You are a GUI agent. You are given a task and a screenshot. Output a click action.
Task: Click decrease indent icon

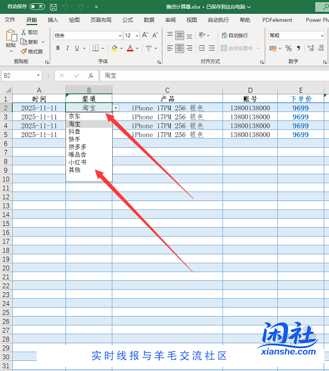202,49
